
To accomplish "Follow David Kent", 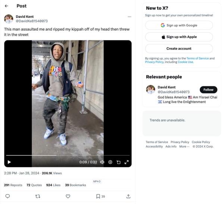I will click(x=208, y=90).
